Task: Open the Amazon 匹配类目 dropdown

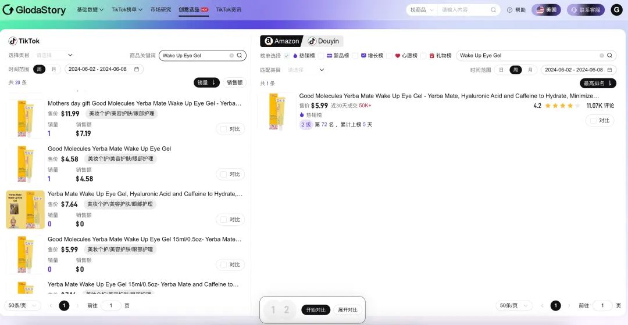Action: tap(306, 70)
